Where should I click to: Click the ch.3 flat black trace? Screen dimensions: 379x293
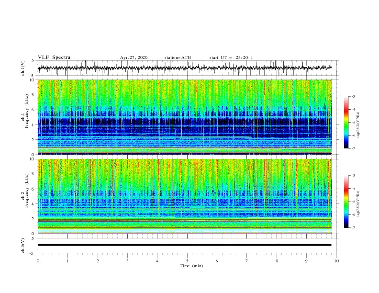tap(184, 245)
